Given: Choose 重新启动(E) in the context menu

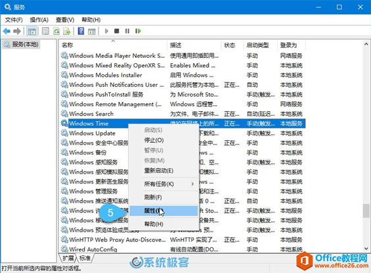Looking at the screenshot, I should click(164, 170).
